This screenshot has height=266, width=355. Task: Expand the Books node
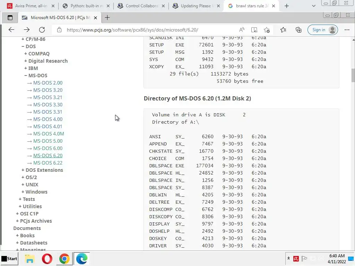(25, 236)
